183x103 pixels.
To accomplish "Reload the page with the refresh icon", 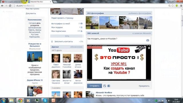I will (10, 6).
